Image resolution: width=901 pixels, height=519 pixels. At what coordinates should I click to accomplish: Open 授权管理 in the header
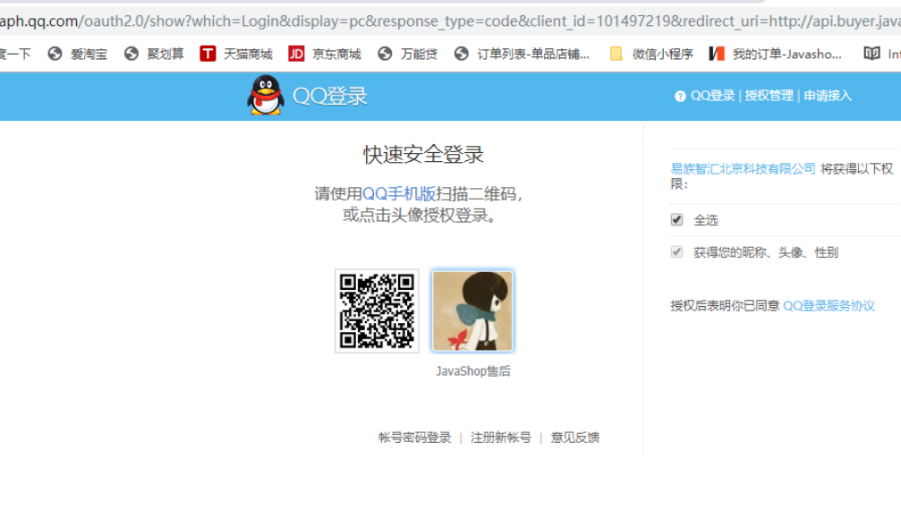point(769,96)
